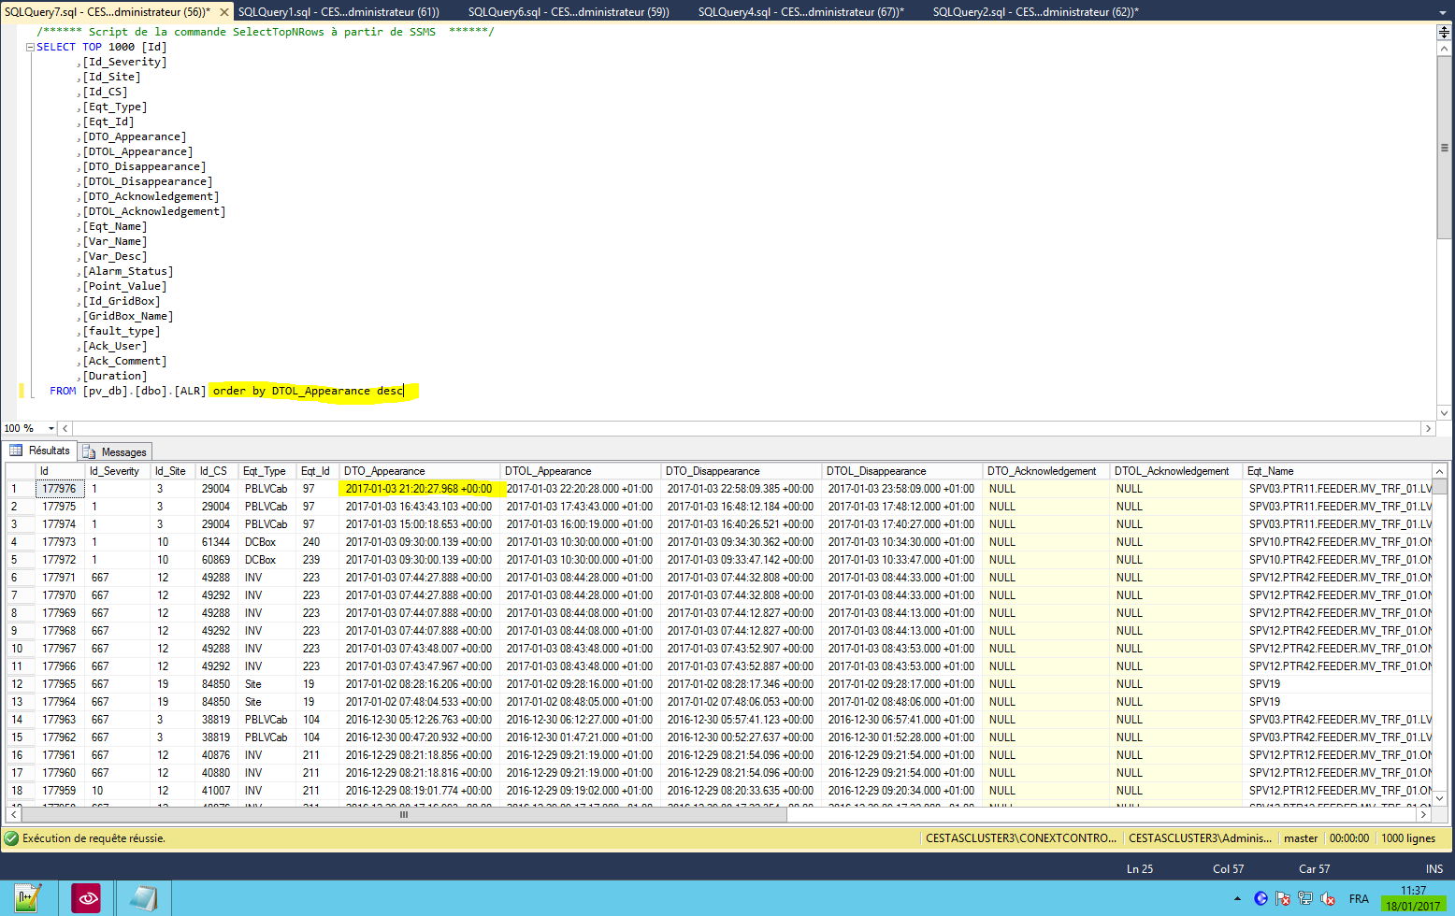Open Action Center flag icon
The width and height of the screenshot is (1455, 916).
pyautogui.click(x=1283, y=899)
